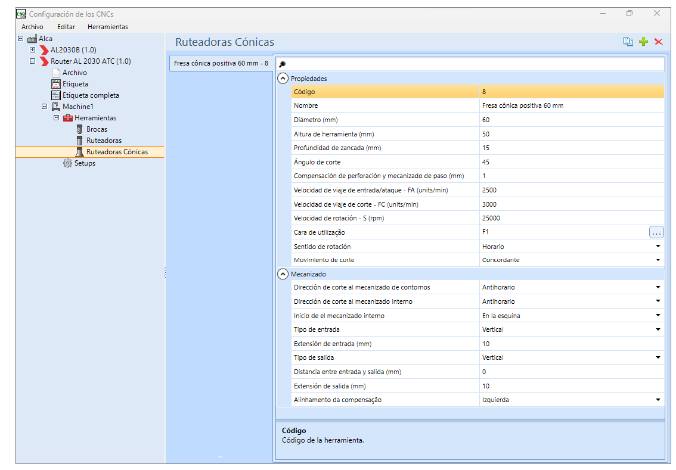Open the Tipo de entrada dropdown
Screen dimensions: 676x470
pos(658,329)
